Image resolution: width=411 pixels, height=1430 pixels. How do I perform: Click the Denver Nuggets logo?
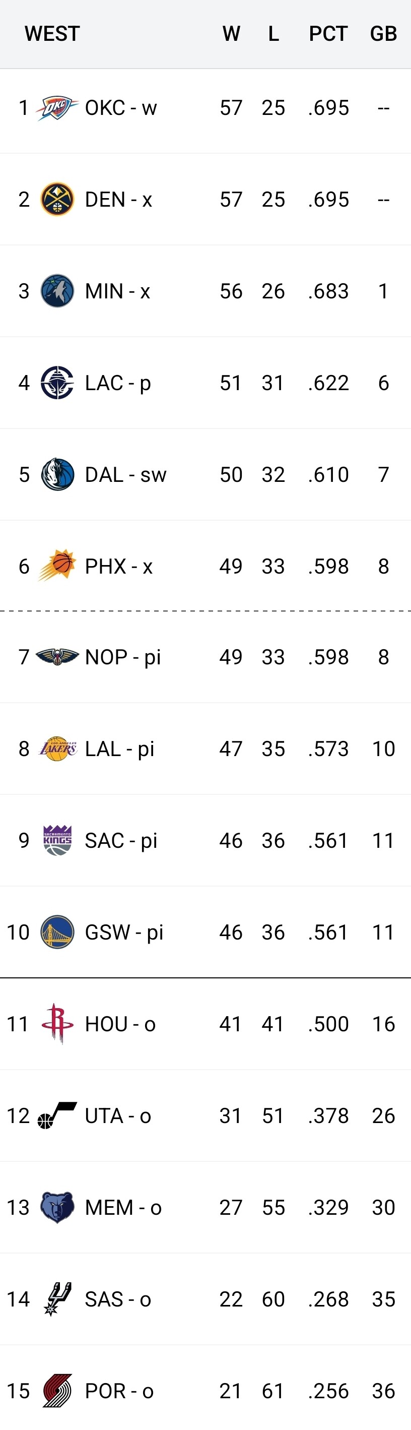[x=57, y=199]
